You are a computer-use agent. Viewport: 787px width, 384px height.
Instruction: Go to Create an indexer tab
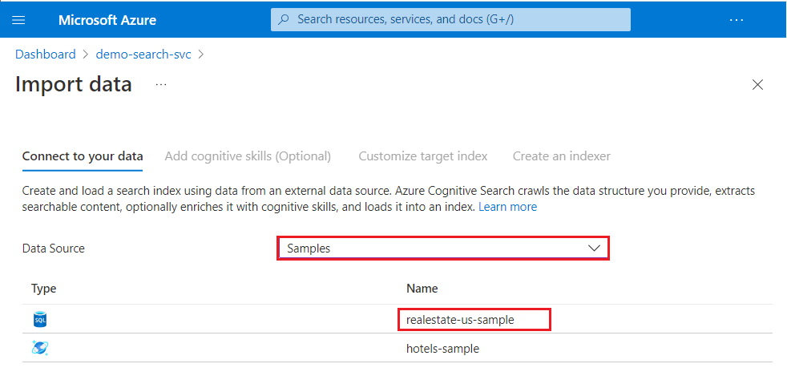[561, 156]
